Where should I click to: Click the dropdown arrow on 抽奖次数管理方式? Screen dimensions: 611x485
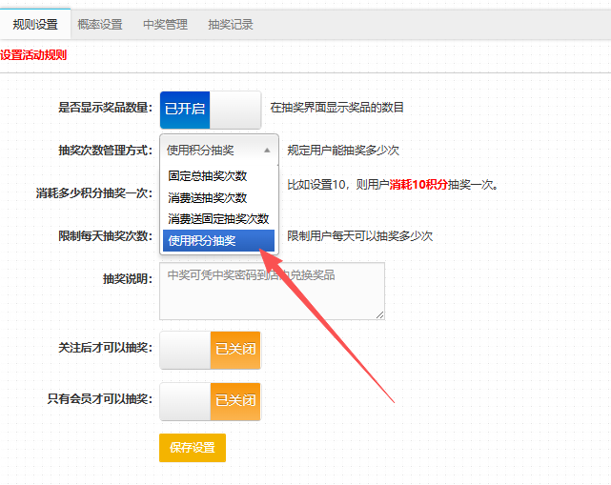[267, 151]
